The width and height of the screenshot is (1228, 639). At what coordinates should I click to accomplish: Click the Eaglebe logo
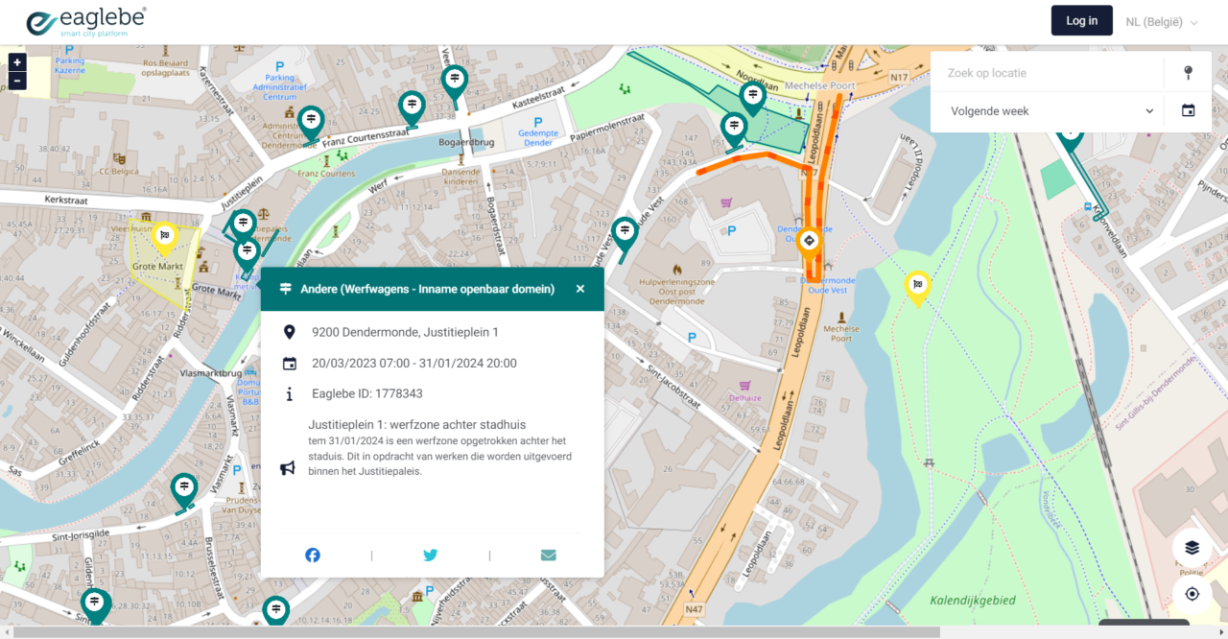[86, 21]
